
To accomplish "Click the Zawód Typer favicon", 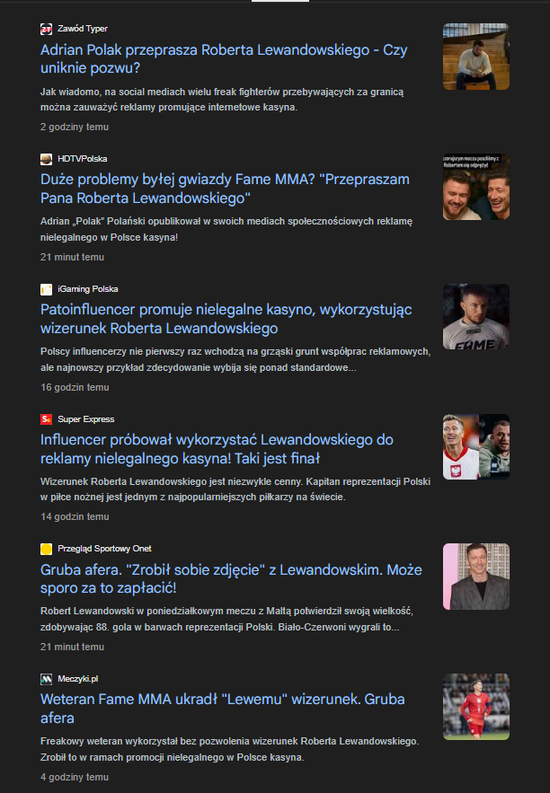I will tap(46, 29).
